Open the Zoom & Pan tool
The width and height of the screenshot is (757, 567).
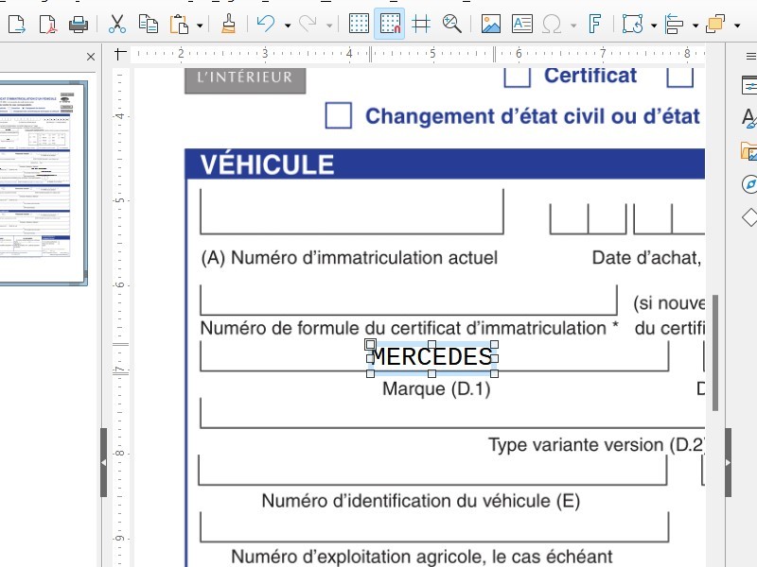coord(452,24)
